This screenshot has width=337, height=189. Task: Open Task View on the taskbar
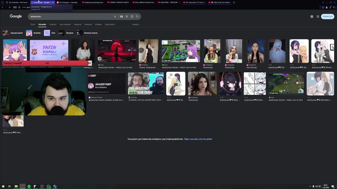click(9, 186)
